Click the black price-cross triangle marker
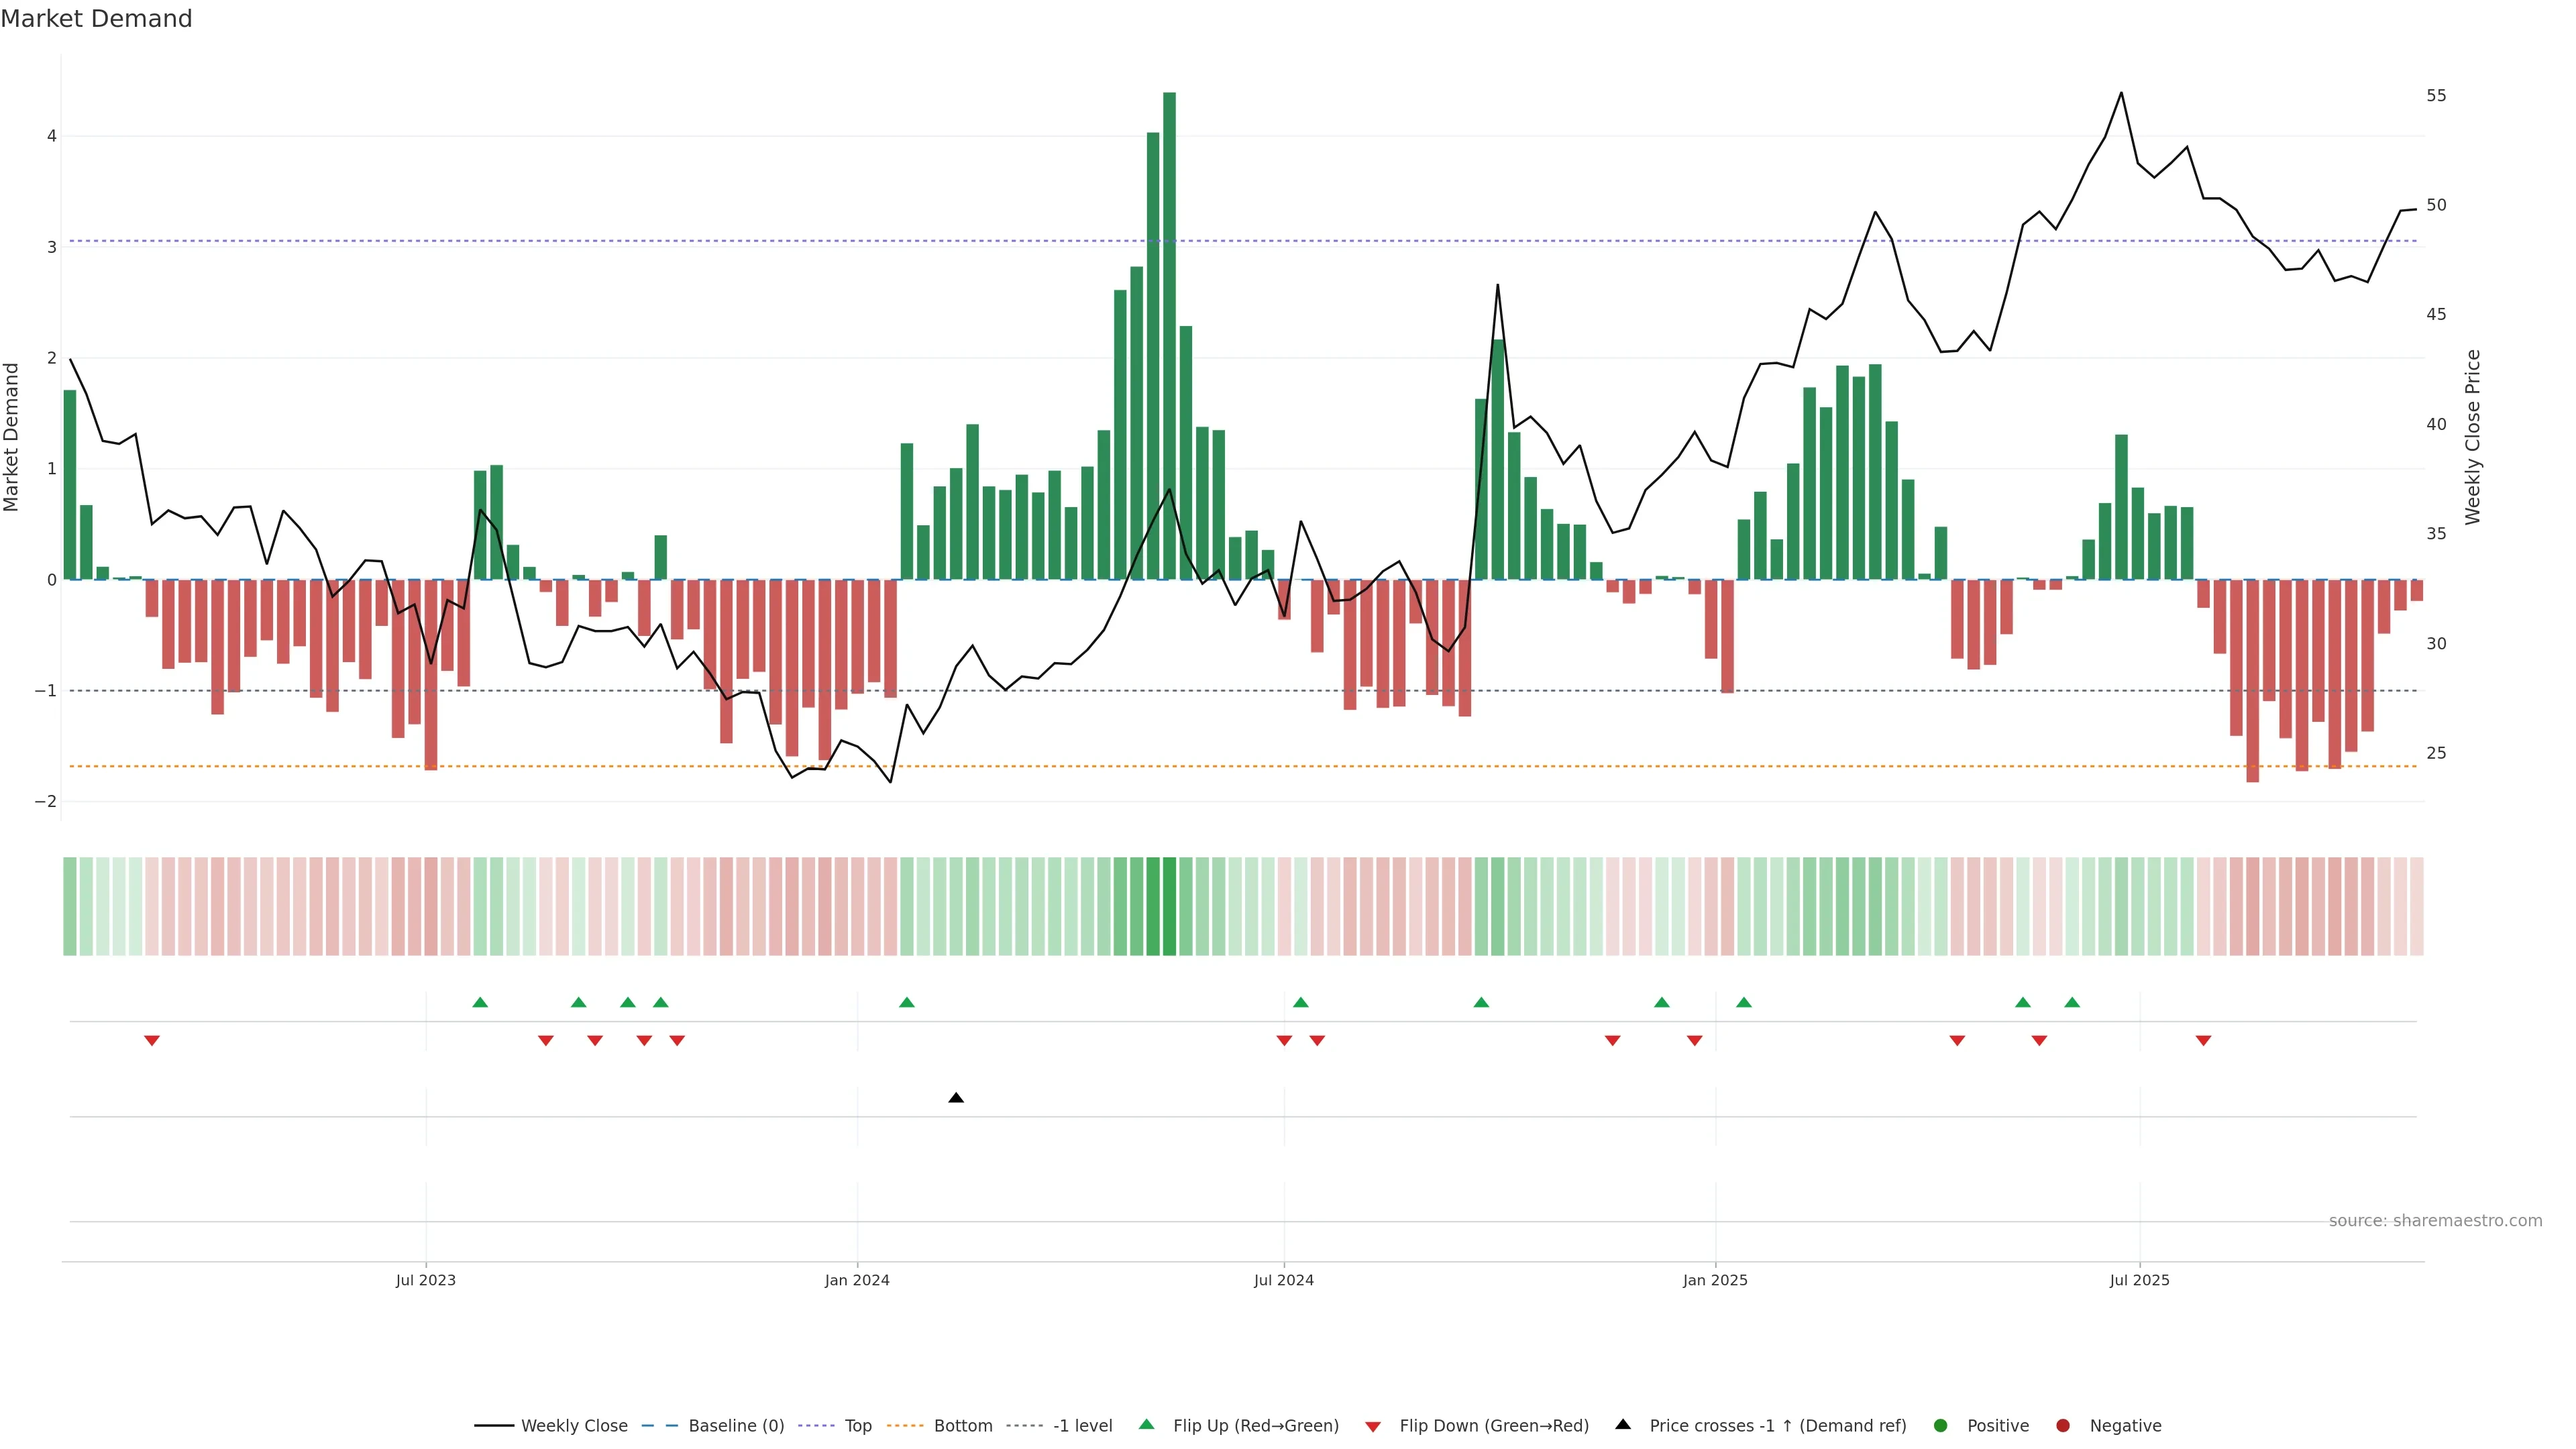2576x1449 pixels. [955, 1098]
